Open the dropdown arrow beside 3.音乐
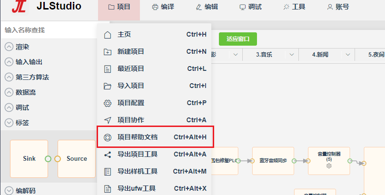Screen dimensions: 385x195 click(x=291, y=54)
